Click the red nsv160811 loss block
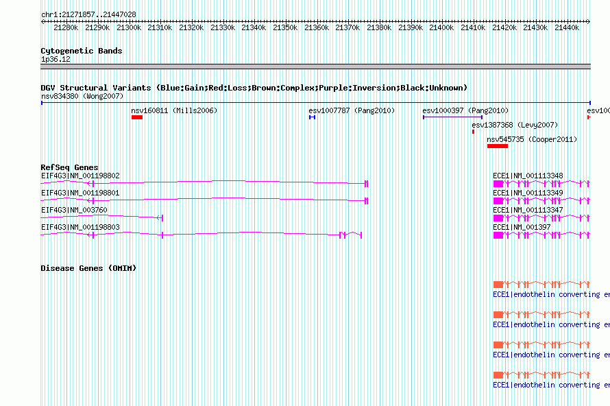This screenshot has height=406, width=610. tap(137, 117)
